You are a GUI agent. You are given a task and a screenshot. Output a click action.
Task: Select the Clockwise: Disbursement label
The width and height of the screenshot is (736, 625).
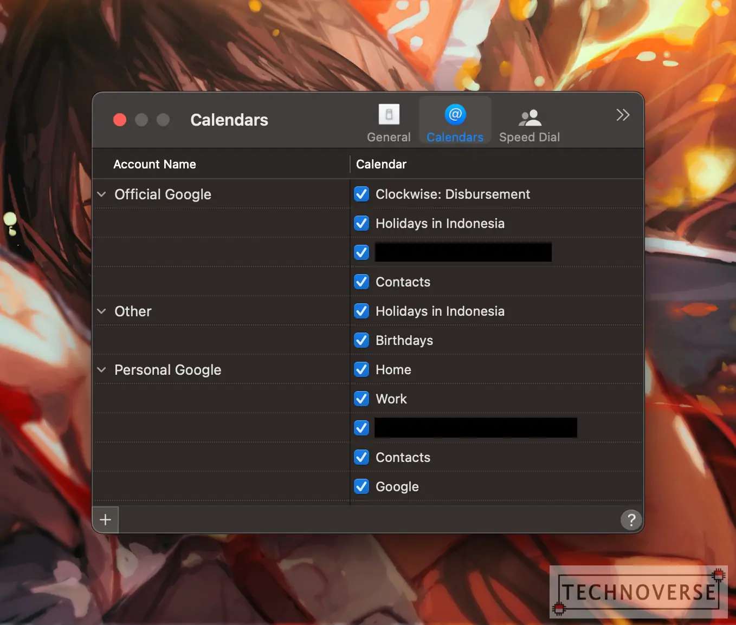tap(453, 194)
